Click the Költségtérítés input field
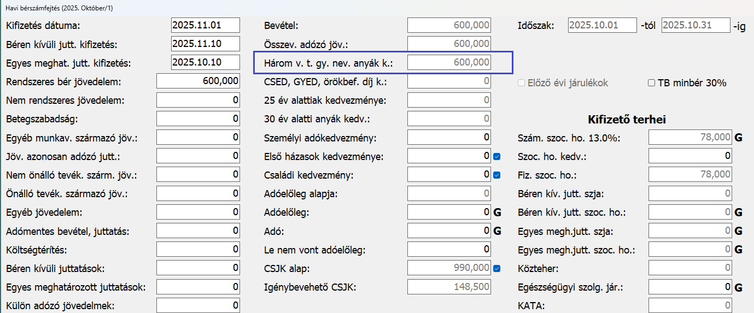This screenshot has width=754, height=313. (198, 250)
